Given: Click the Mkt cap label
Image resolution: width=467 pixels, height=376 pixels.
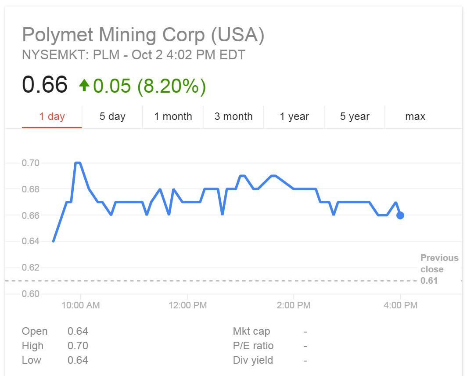Looking at the screenshot, I should pos(251,331).
